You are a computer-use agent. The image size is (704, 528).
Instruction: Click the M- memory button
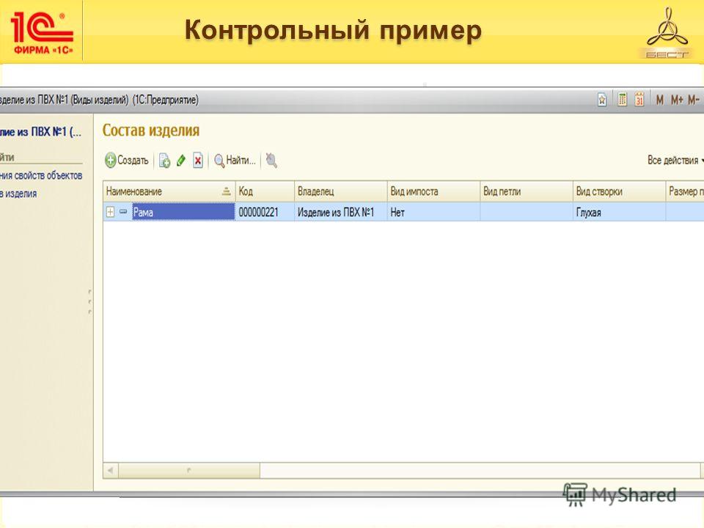(694, 100)
